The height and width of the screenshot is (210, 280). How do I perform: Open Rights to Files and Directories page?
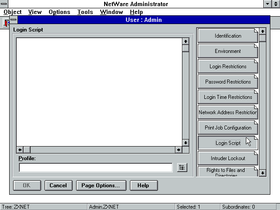[228, 171]
